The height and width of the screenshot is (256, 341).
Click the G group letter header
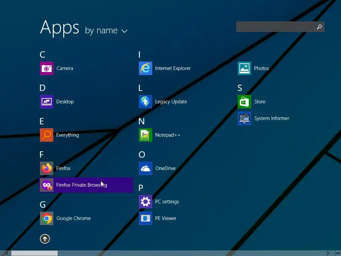click(x=43, y=205)
